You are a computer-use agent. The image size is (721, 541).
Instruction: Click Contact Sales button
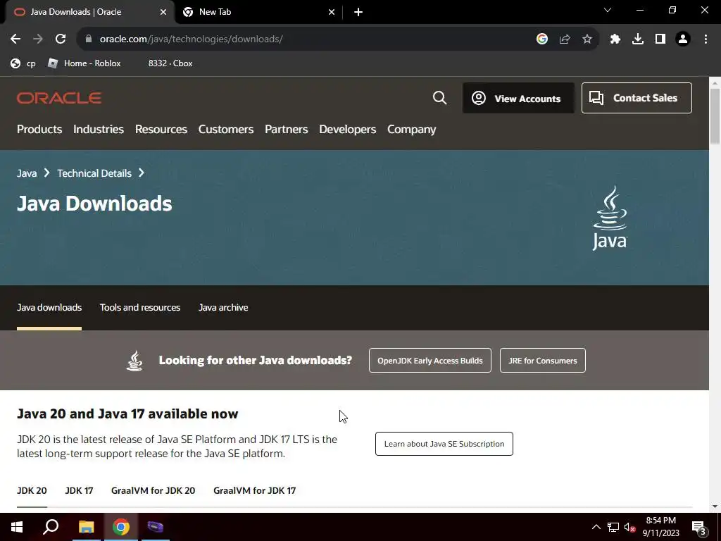point(637,98)
